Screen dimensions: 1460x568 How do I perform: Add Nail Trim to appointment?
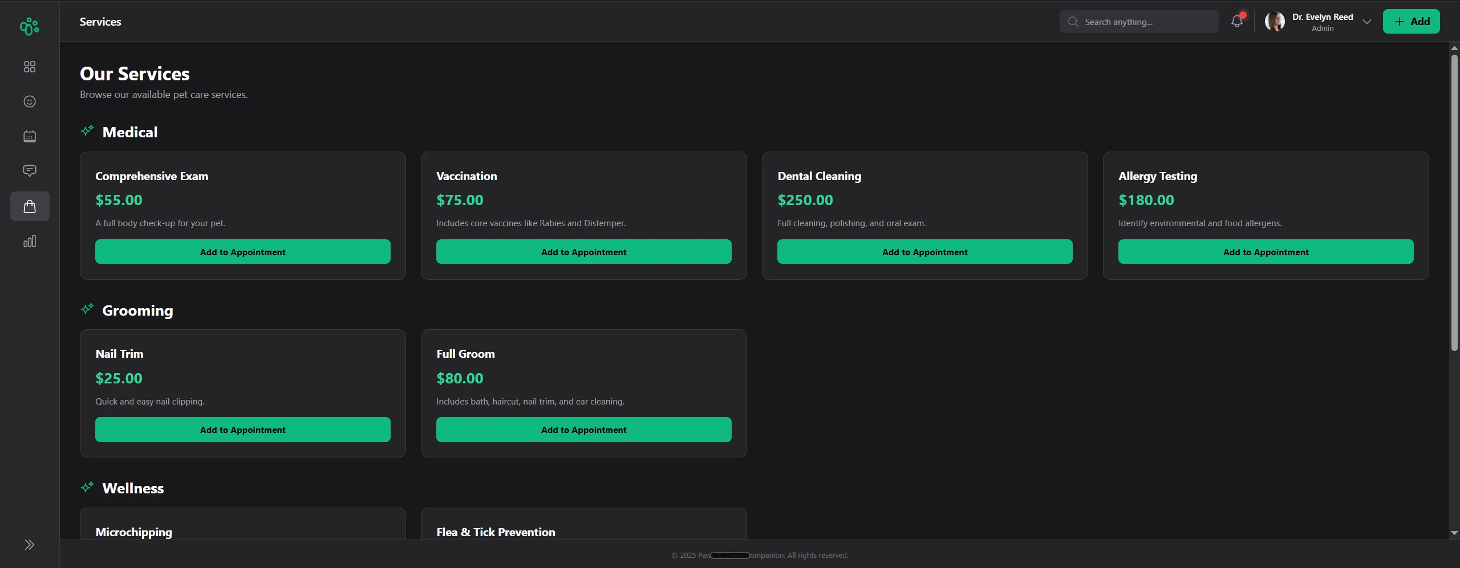coord(242,430)
